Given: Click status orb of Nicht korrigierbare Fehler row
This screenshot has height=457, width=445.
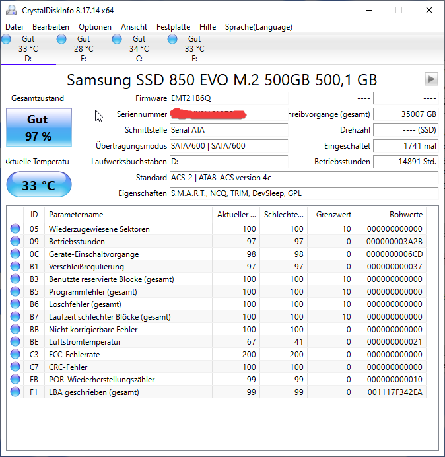Looking at the screenshot, I should click(x=15, y=329).
